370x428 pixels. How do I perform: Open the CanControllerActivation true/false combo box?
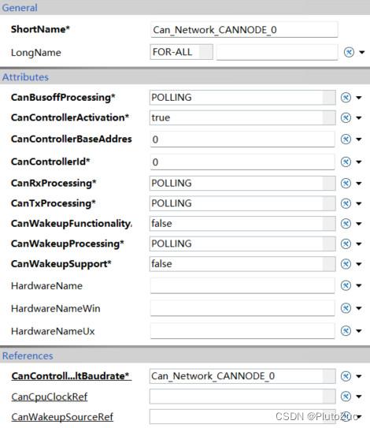(242, 117)
